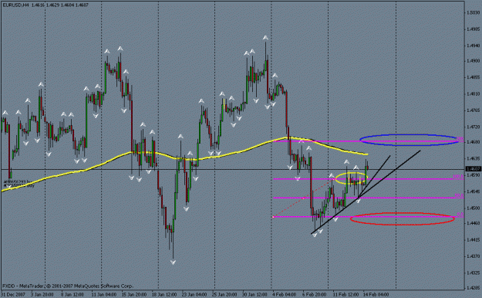Click the 1.4545 price axis label
This screenshot has width=482, height=298.
pos(474,191)
